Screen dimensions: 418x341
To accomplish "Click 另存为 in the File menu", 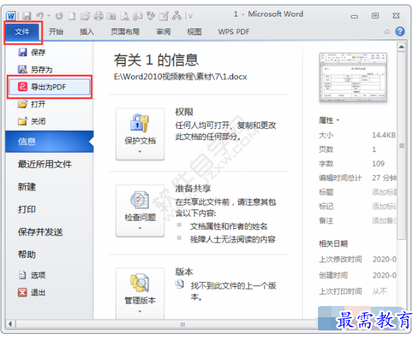I will 50,69.
